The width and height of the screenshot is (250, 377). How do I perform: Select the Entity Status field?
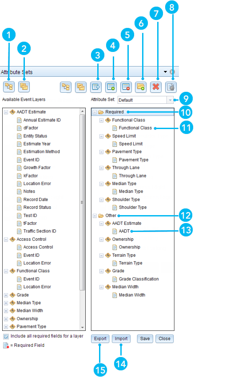pos(35,136)
